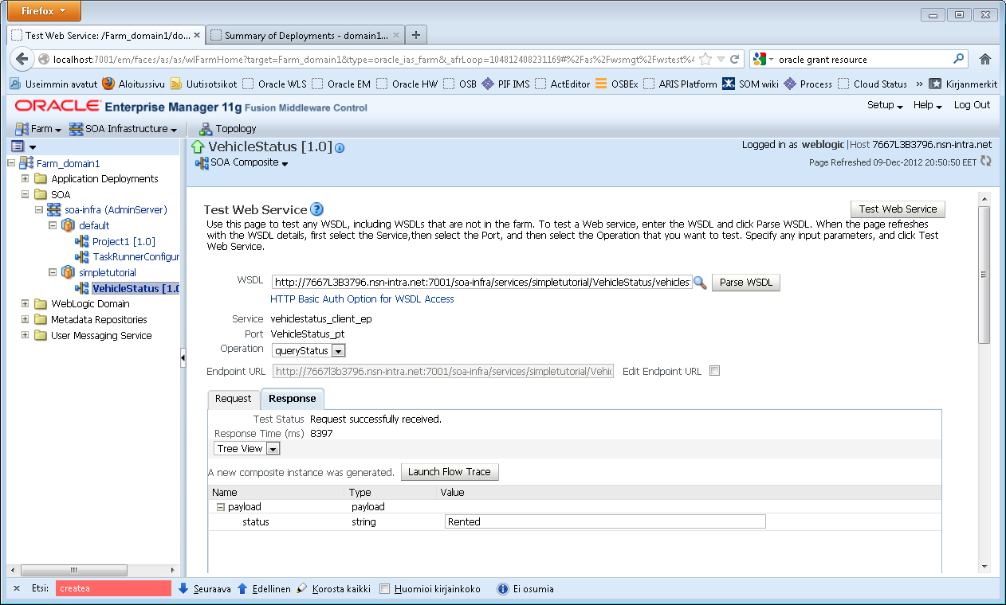The image size is (1006, 605).
Task: Open Process bookmark
Action: point(808,84)
